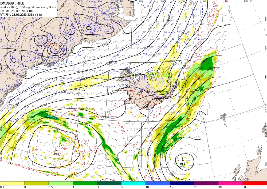Click the 'VT: Fim. 28.09.2023 23Z (+5 h)' line

[21, 15]
